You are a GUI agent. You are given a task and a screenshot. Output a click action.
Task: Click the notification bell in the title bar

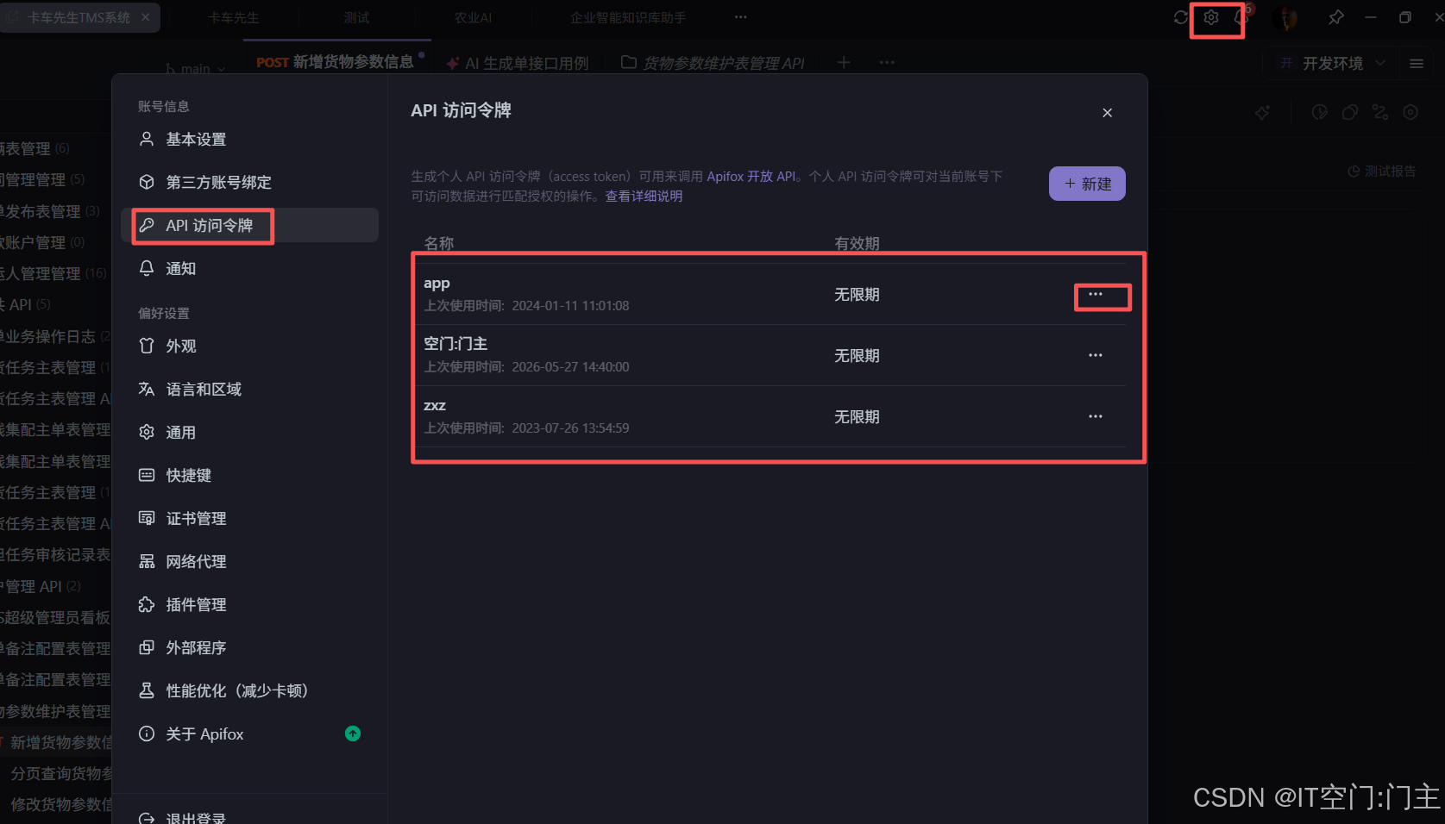(1242, 17)
